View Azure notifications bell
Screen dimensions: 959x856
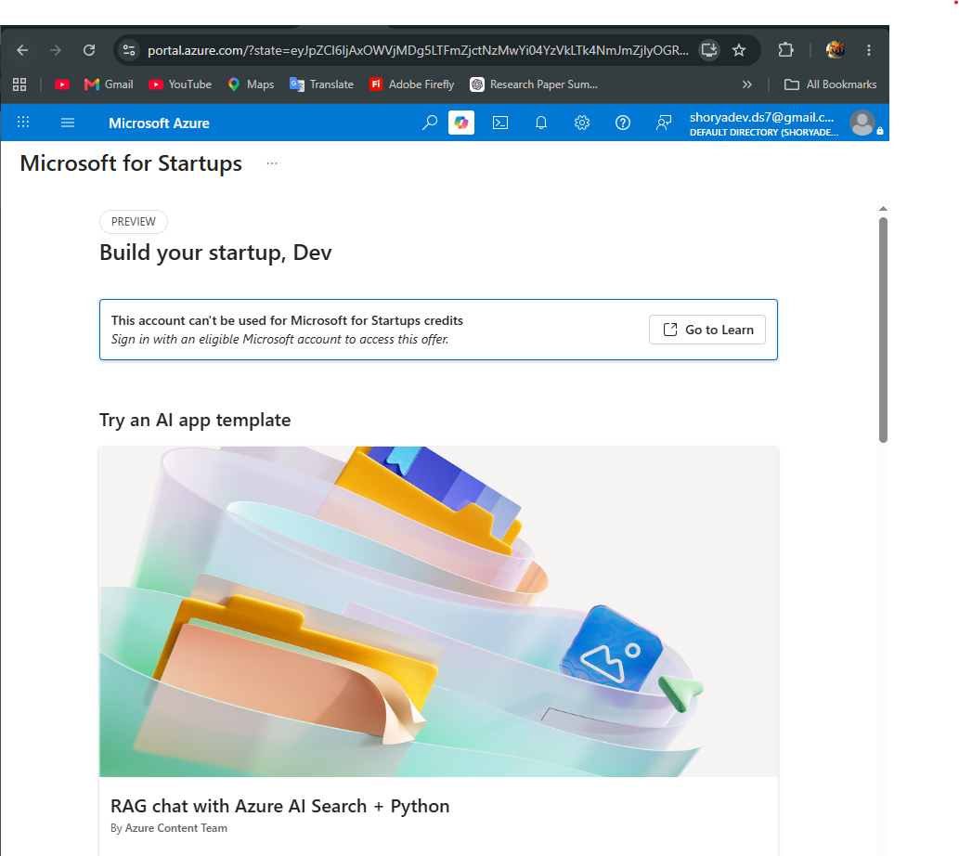coord(541,123)
